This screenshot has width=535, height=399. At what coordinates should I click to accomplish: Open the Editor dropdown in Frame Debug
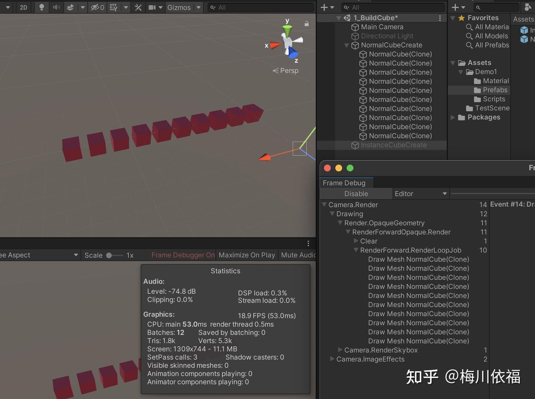click(x=421, y=194)
